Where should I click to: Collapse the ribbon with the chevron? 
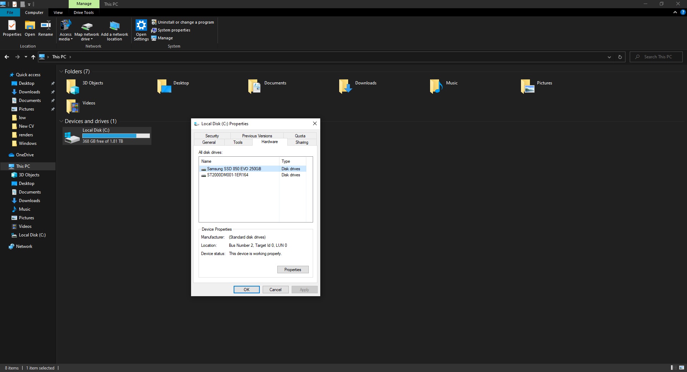[675, 13]
